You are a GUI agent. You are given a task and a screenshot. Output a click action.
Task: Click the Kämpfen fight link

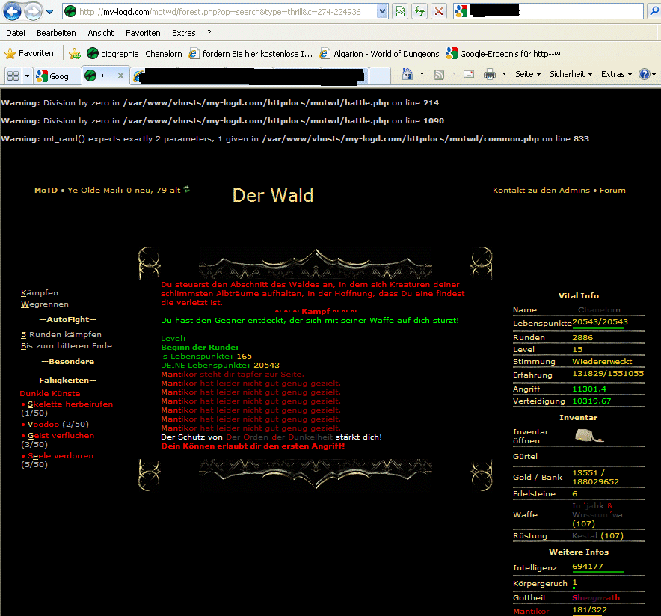coord(40,293)
